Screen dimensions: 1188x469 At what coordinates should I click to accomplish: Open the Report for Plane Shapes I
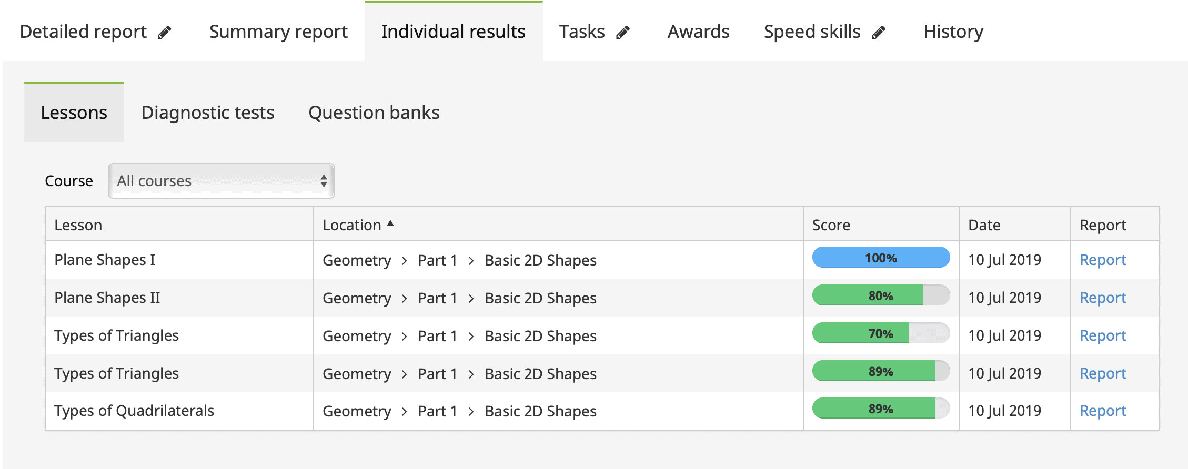pos(1103,260)
